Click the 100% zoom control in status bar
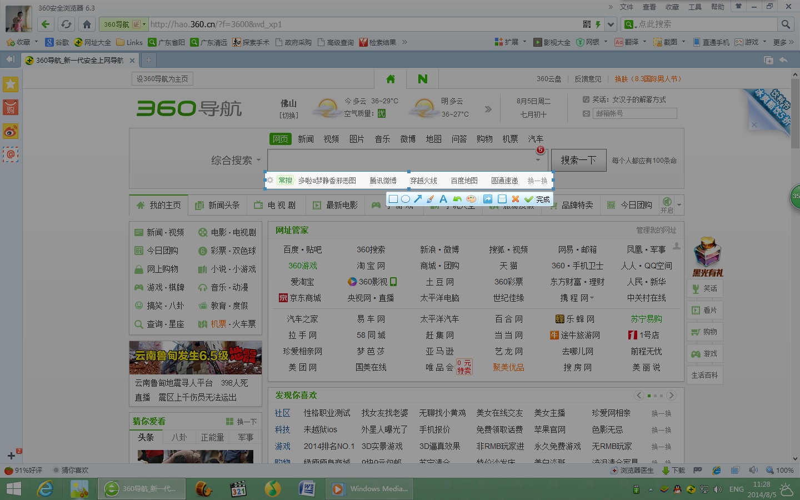 [x=779, y=470]
